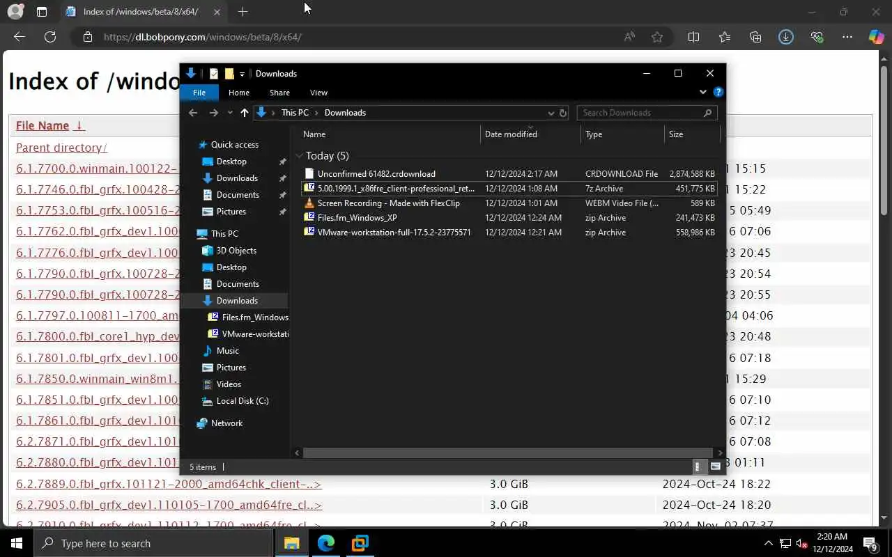View site information lock icon

(87, 37)
